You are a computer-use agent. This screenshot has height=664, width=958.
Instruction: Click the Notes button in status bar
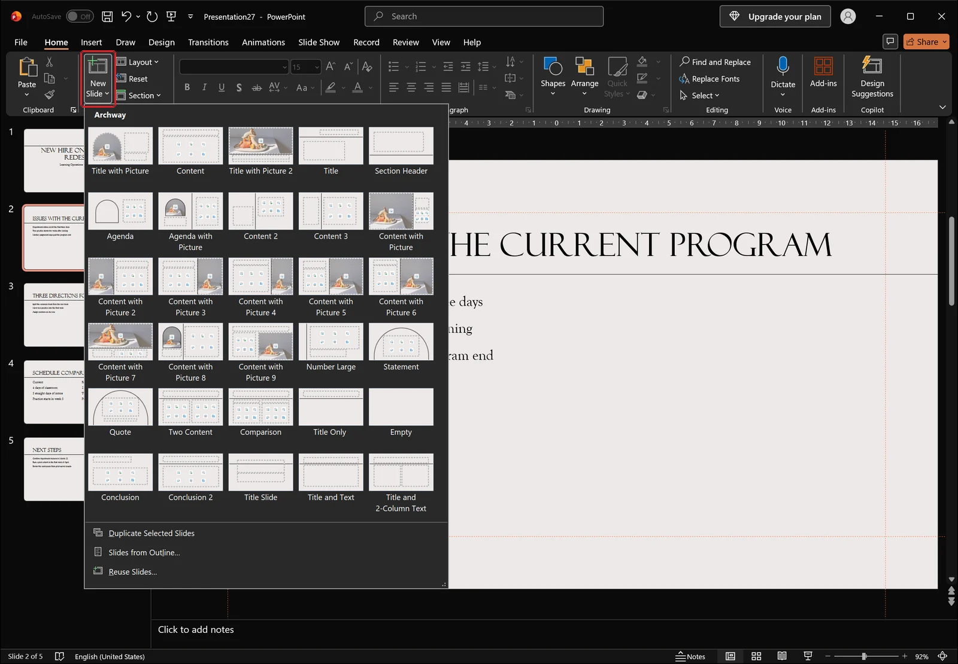(690, 656)
